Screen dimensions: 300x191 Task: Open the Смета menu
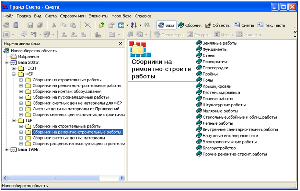pyautogui.click(x=51, y=16)
